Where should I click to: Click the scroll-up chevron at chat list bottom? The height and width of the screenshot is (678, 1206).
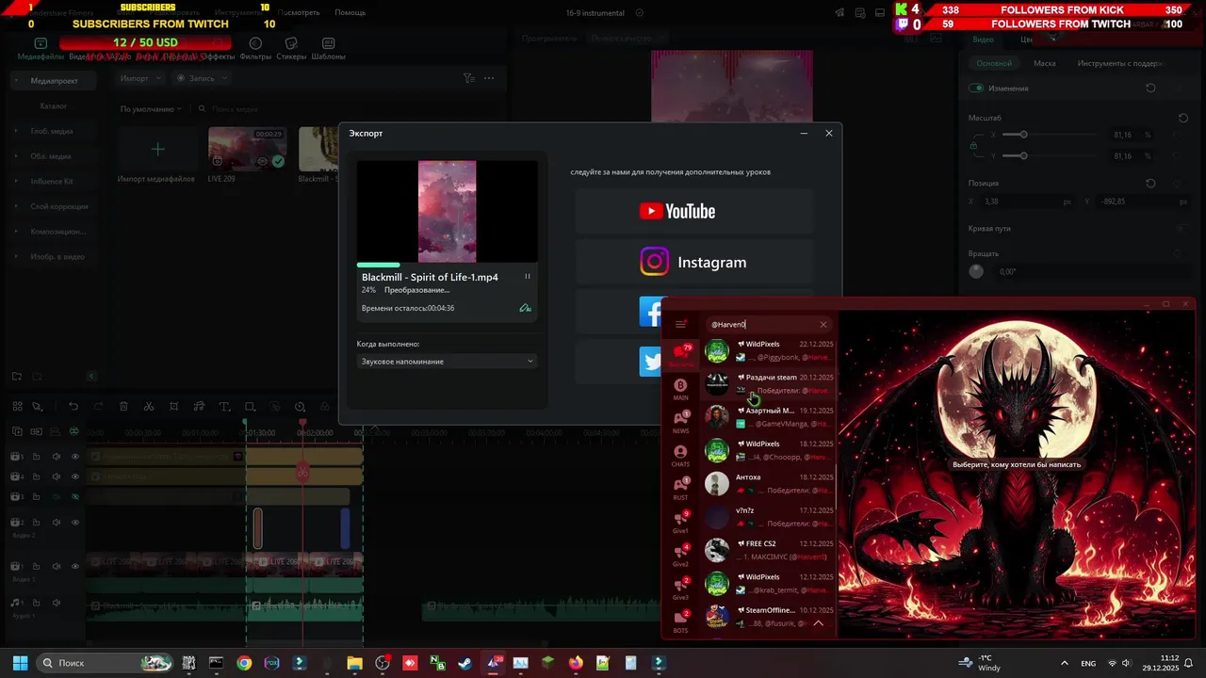pos(818,622)
